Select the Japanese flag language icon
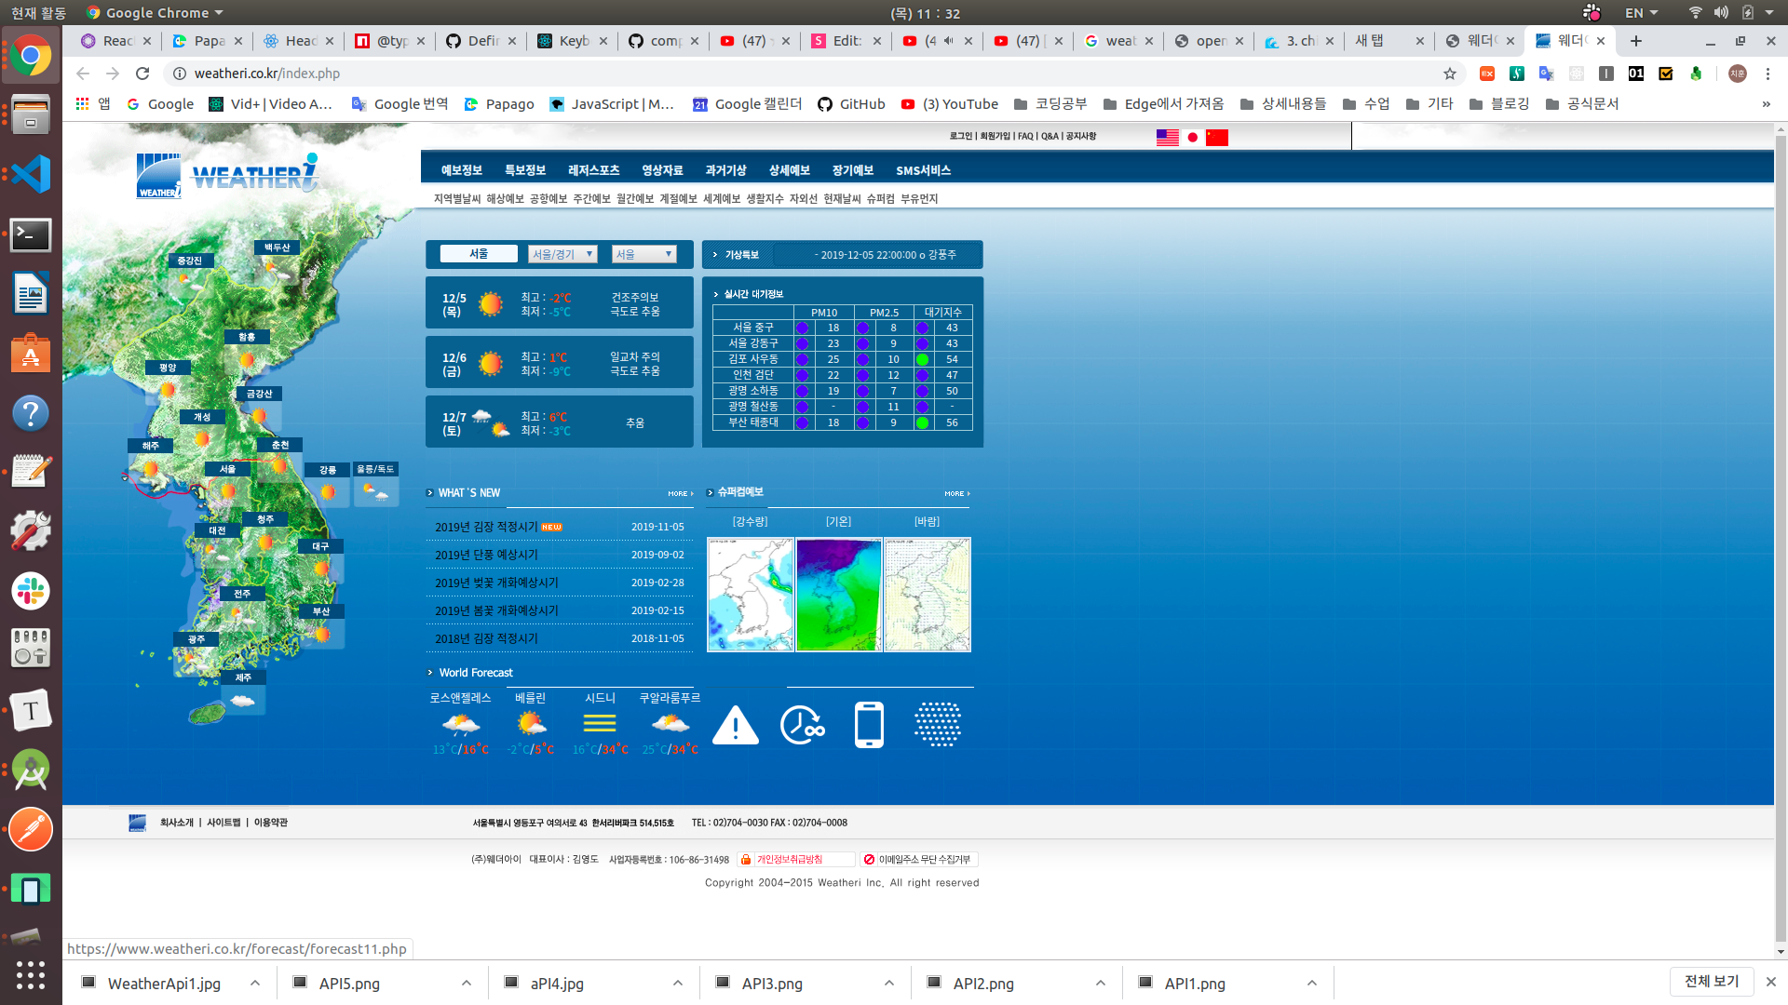Screen dimensions: 1788x1005 pyautogui.click(x=1192, y=138)
